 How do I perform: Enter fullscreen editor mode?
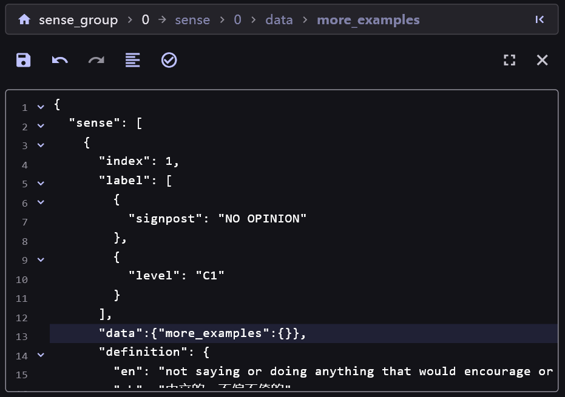510,60
